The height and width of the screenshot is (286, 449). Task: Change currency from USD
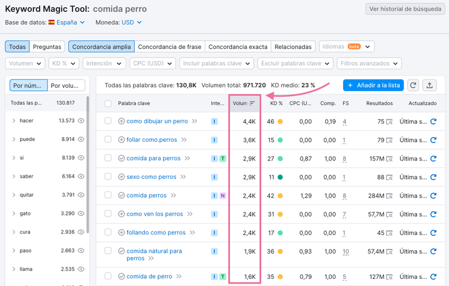pyautogui.click(x=132, y=22)
